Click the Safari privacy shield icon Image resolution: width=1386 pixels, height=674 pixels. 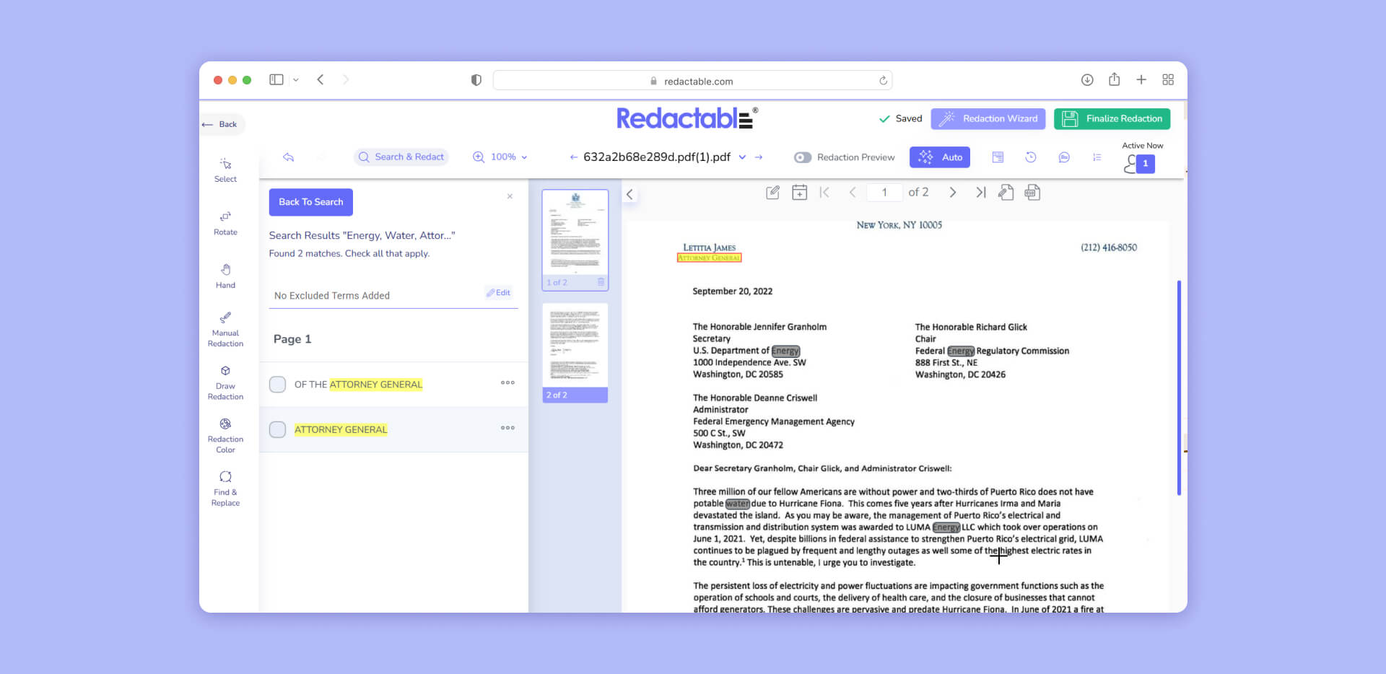(476, 80)
